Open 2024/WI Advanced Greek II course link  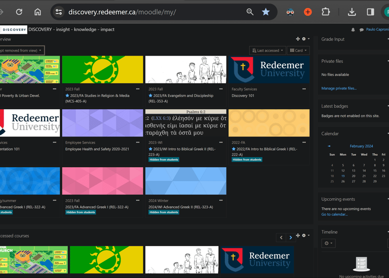click(181, 207)
